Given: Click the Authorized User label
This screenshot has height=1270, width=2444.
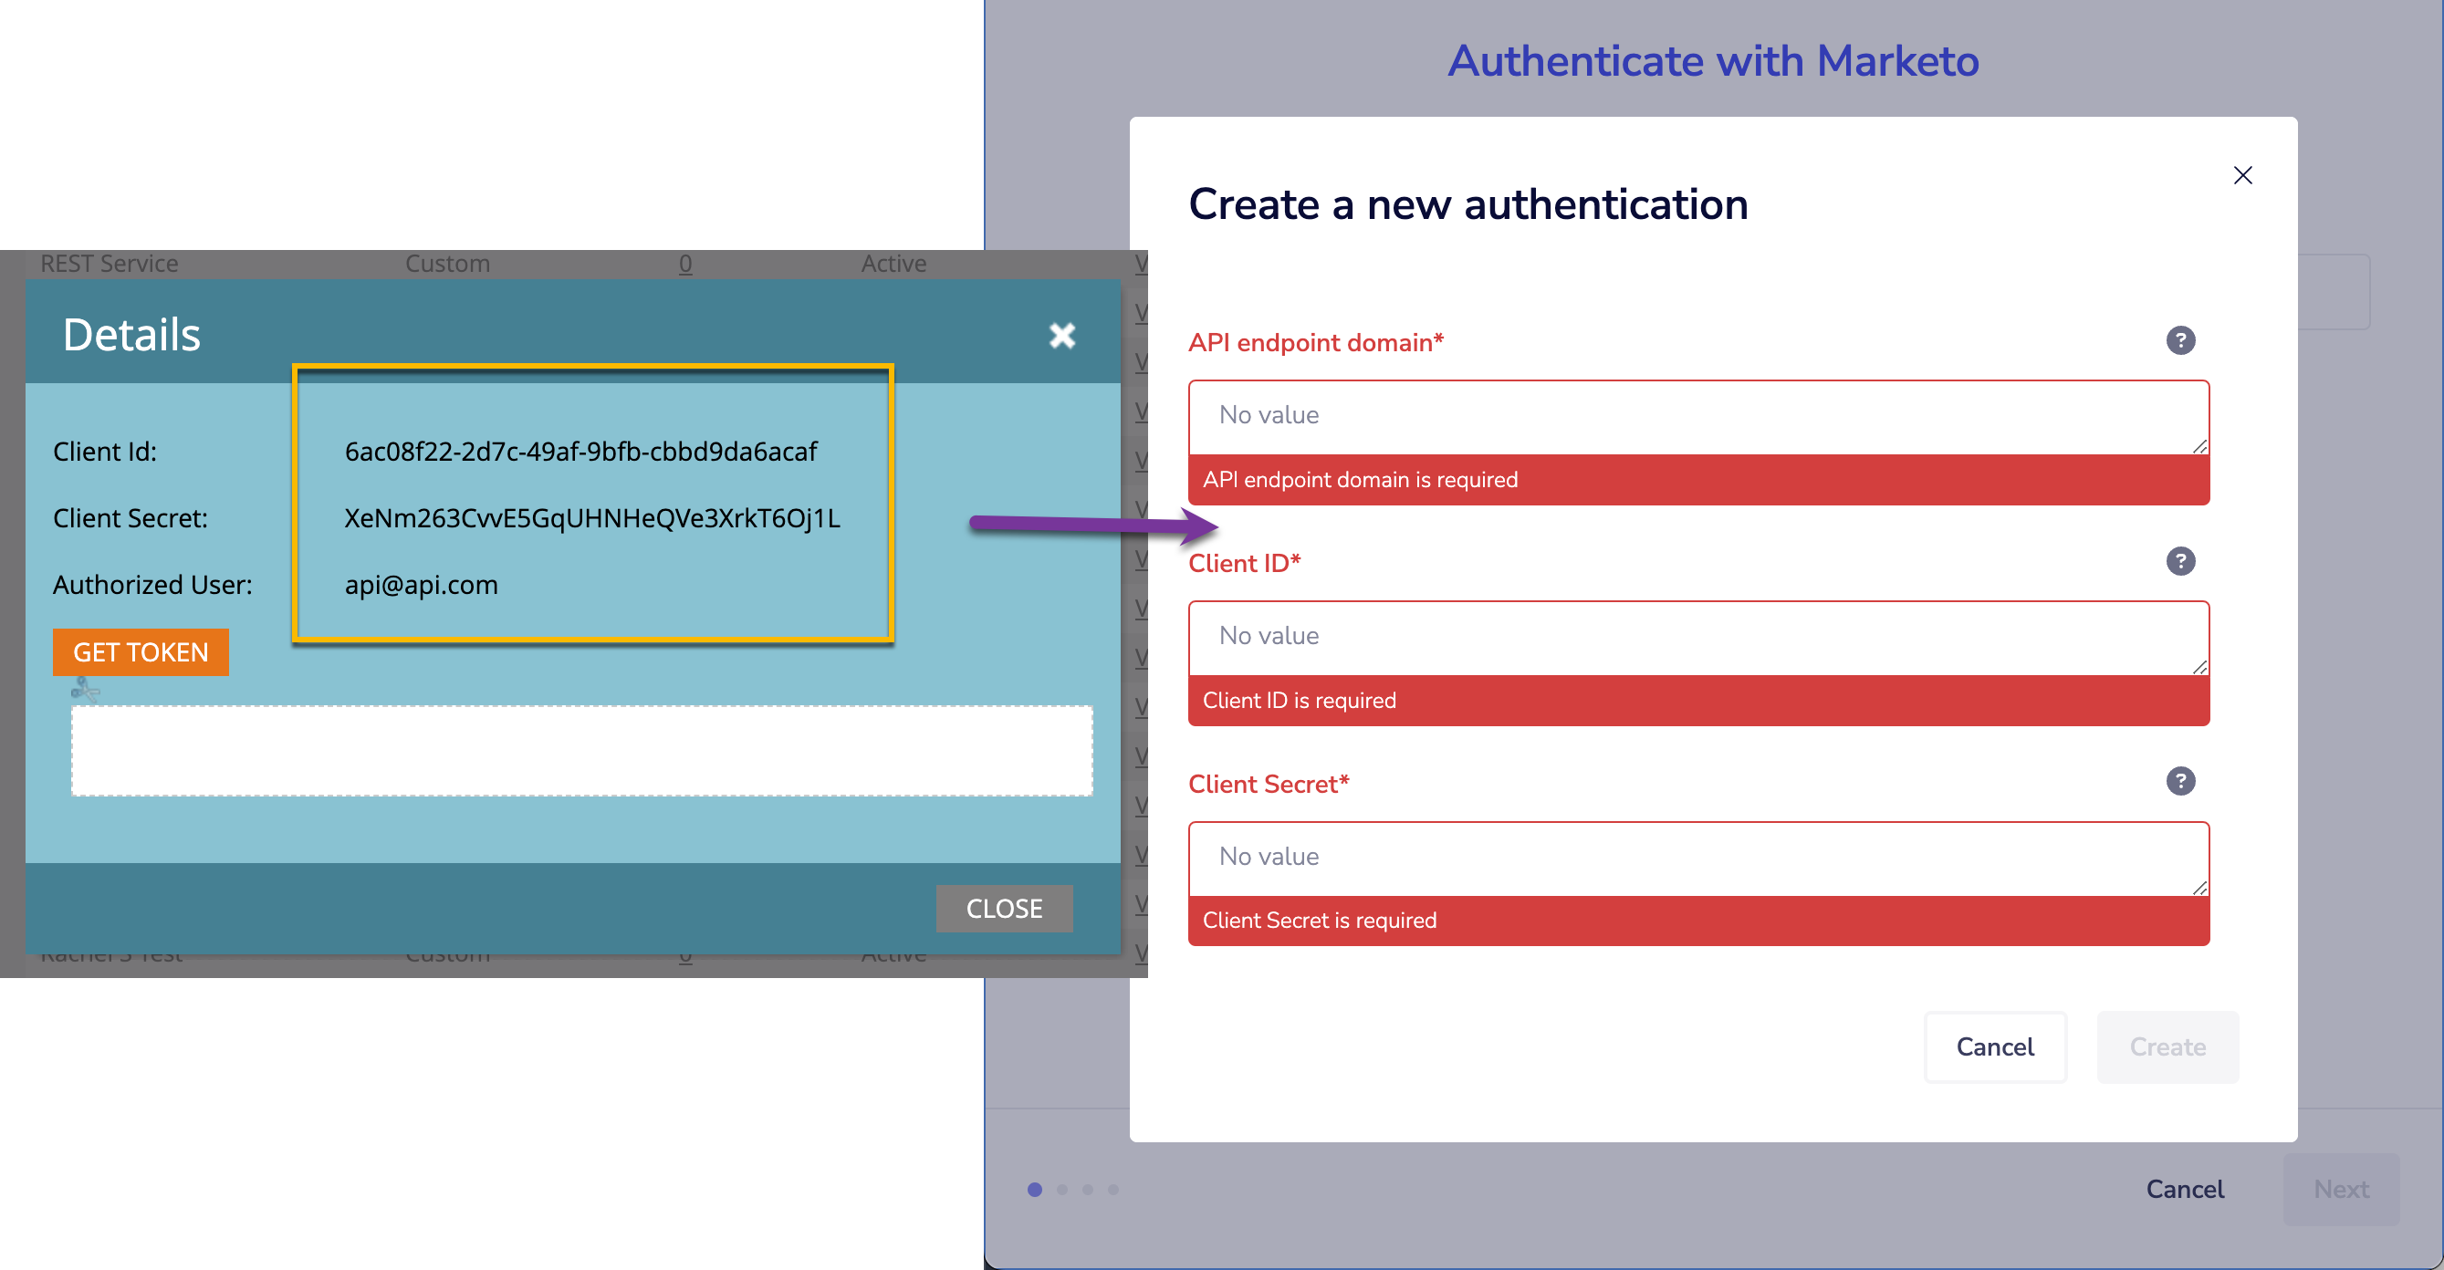Looking at the screenshot, I should [x=152, y=584].
